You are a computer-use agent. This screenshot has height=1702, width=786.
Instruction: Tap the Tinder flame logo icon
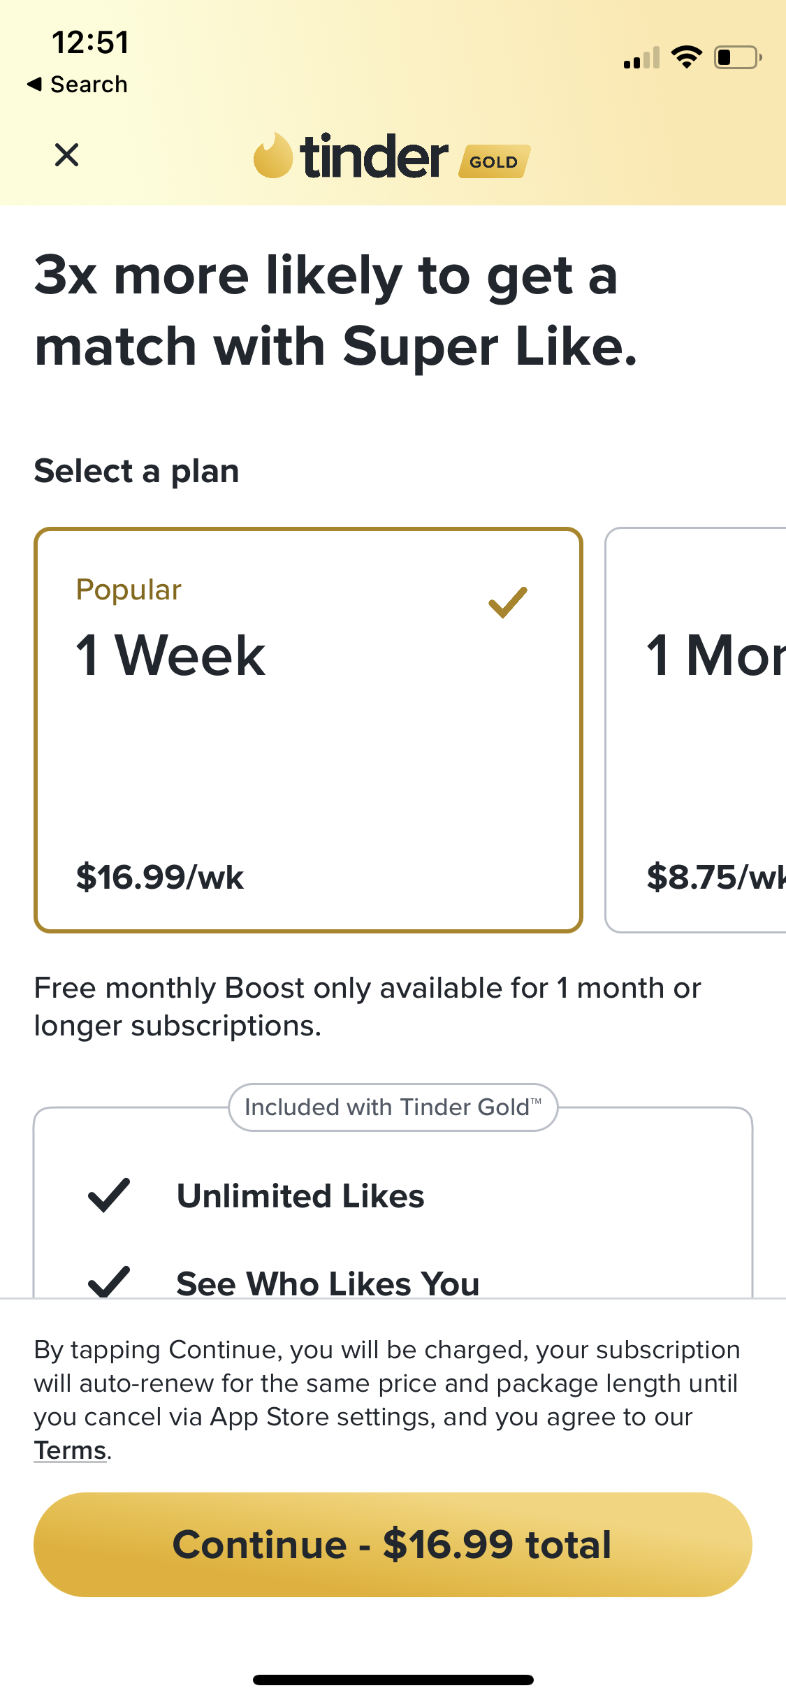click(x=272, y=156)
